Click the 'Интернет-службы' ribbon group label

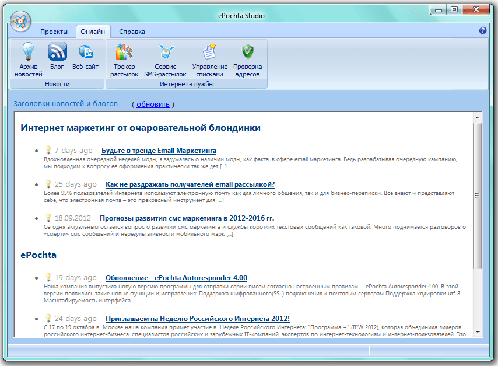point(187,84)
